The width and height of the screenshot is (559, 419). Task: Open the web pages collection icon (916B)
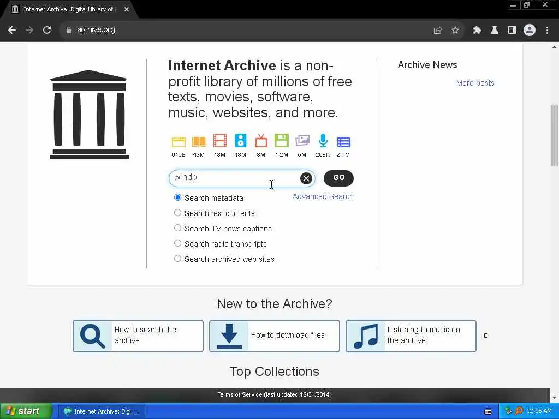click(x=179, y=142)
